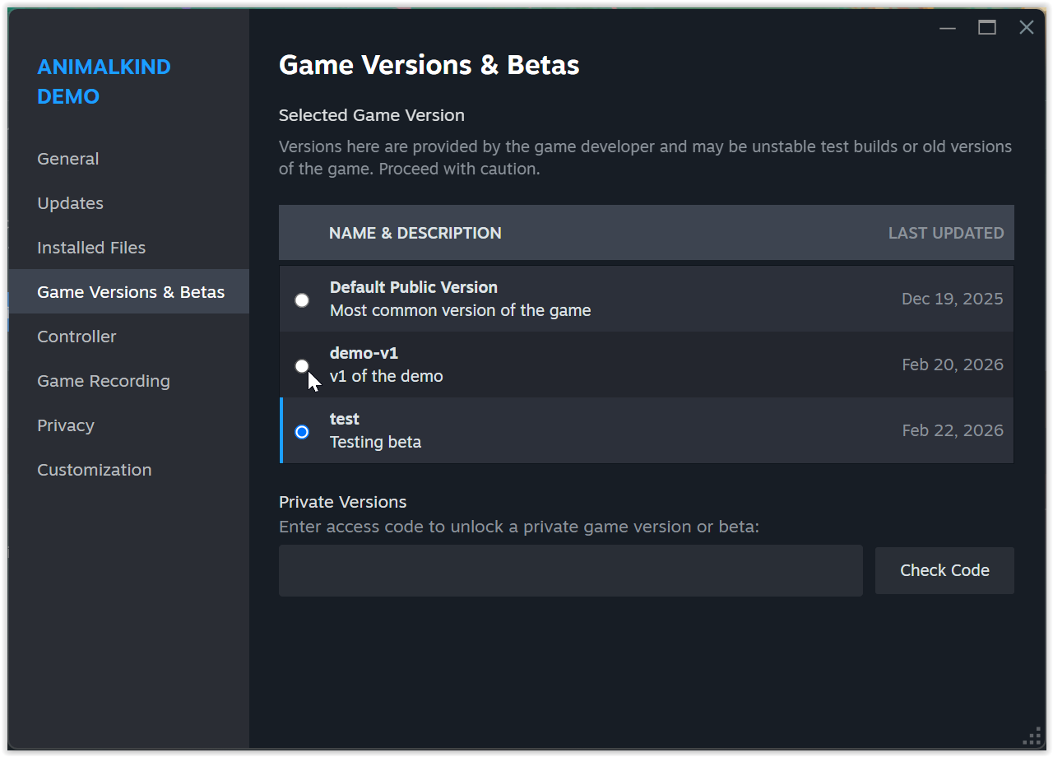Viewport: 1053px width, 757px height.
Task: Select Game Versions & Betas tab
Action: pos(128,292)
